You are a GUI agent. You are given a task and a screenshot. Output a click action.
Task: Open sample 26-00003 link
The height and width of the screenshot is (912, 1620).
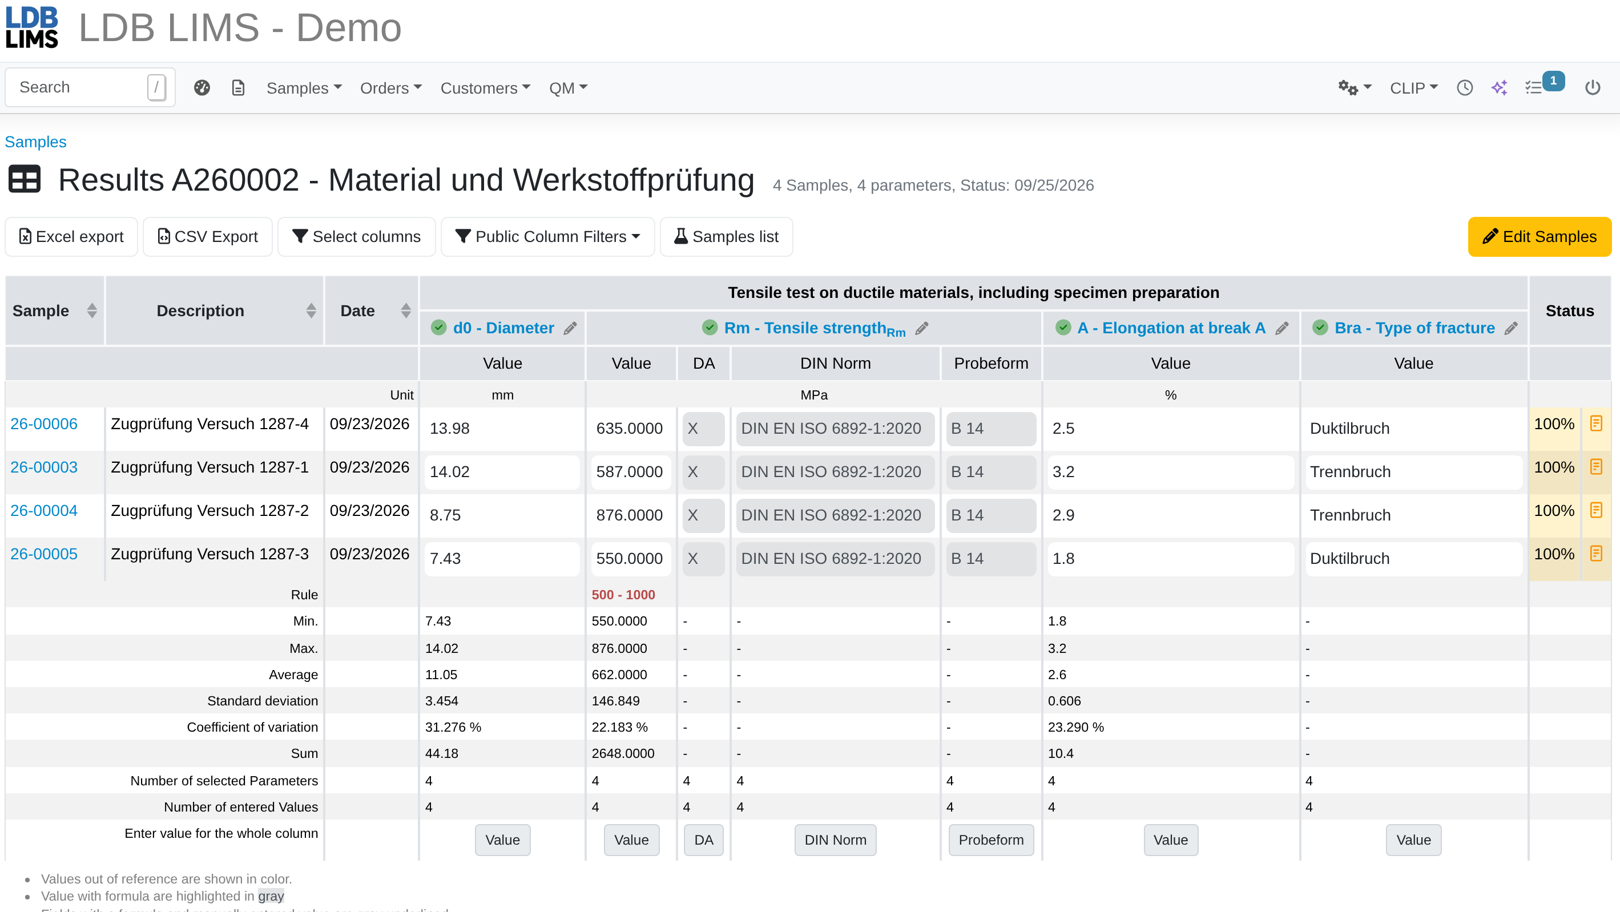coord(44,467)
